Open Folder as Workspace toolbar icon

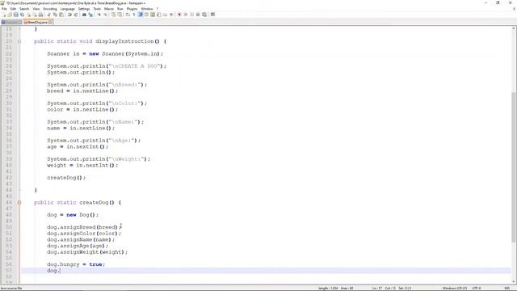pyautogui.click(x=165, y=15)
